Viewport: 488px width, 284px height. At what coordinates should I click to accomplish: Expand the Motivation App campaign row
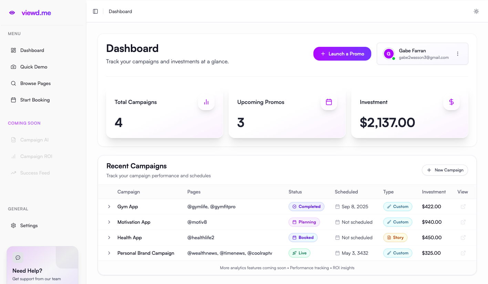[x=109, y=222]
